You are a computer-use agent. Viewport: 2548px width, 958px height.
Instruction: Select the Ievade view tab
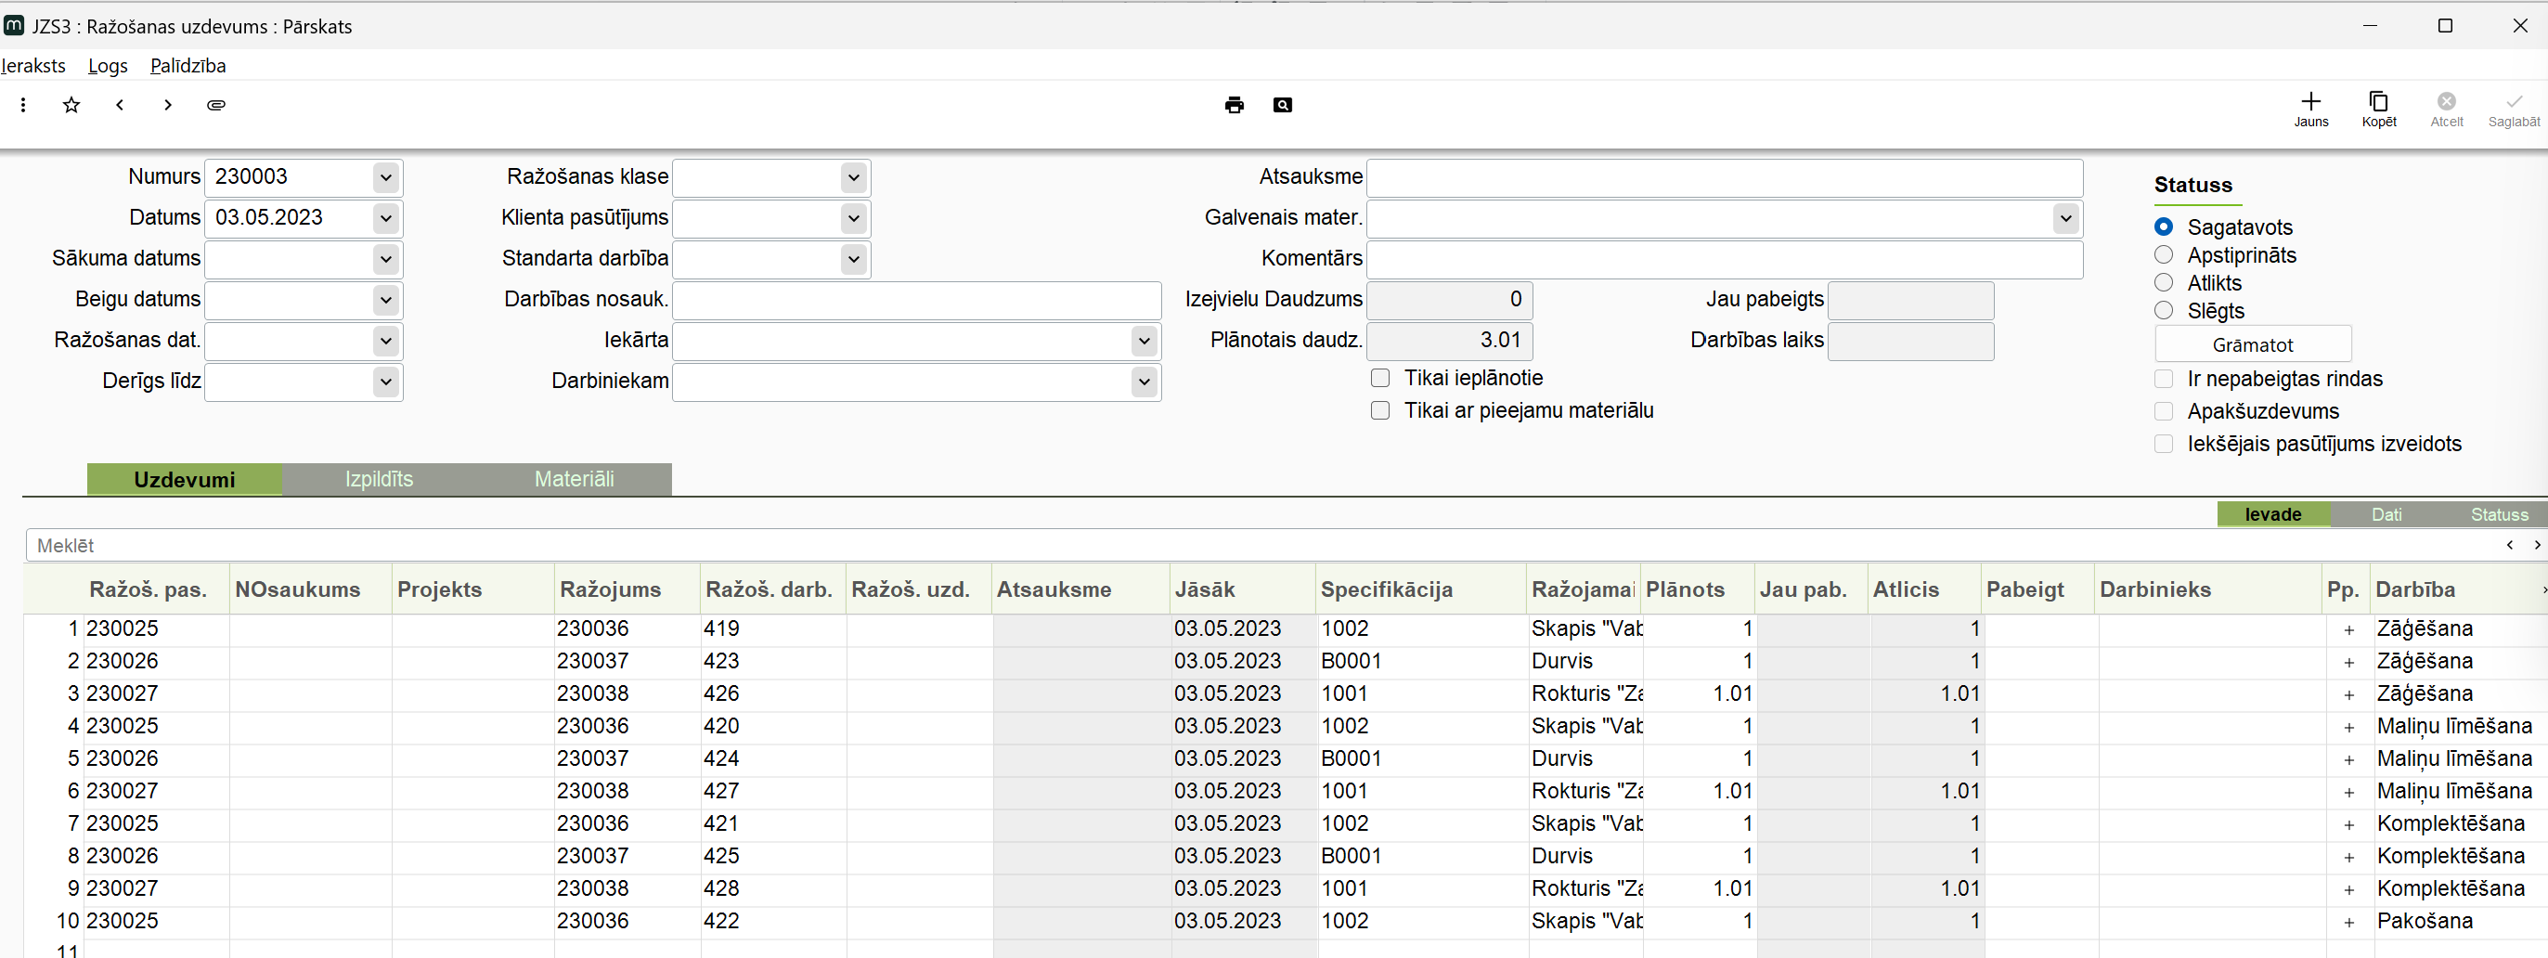click(2273, 514)
